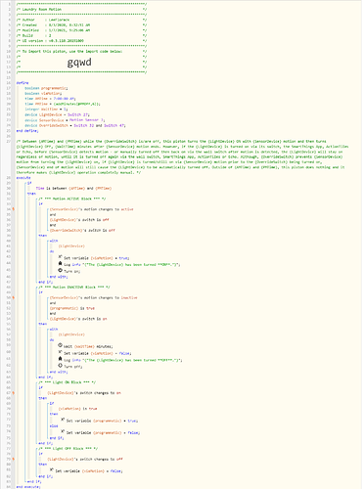
Task: Click the 'Motion ACTIVE Block' comment
Action: (x=72, y=199)
